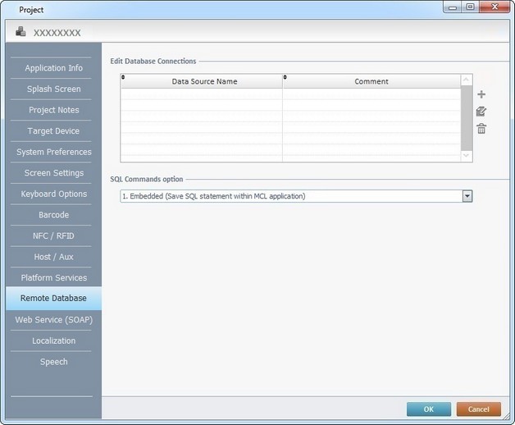
Task: Go to the Target Device section
Action: [54, 131]
